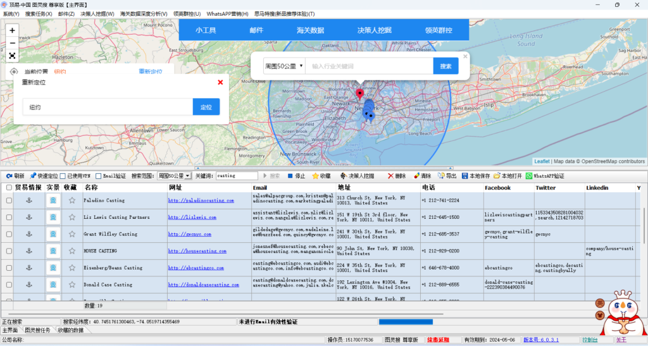Screen dimensions: 648x346
Task: Click the 关键词 input field containing casting
Action: pos(236,176)
